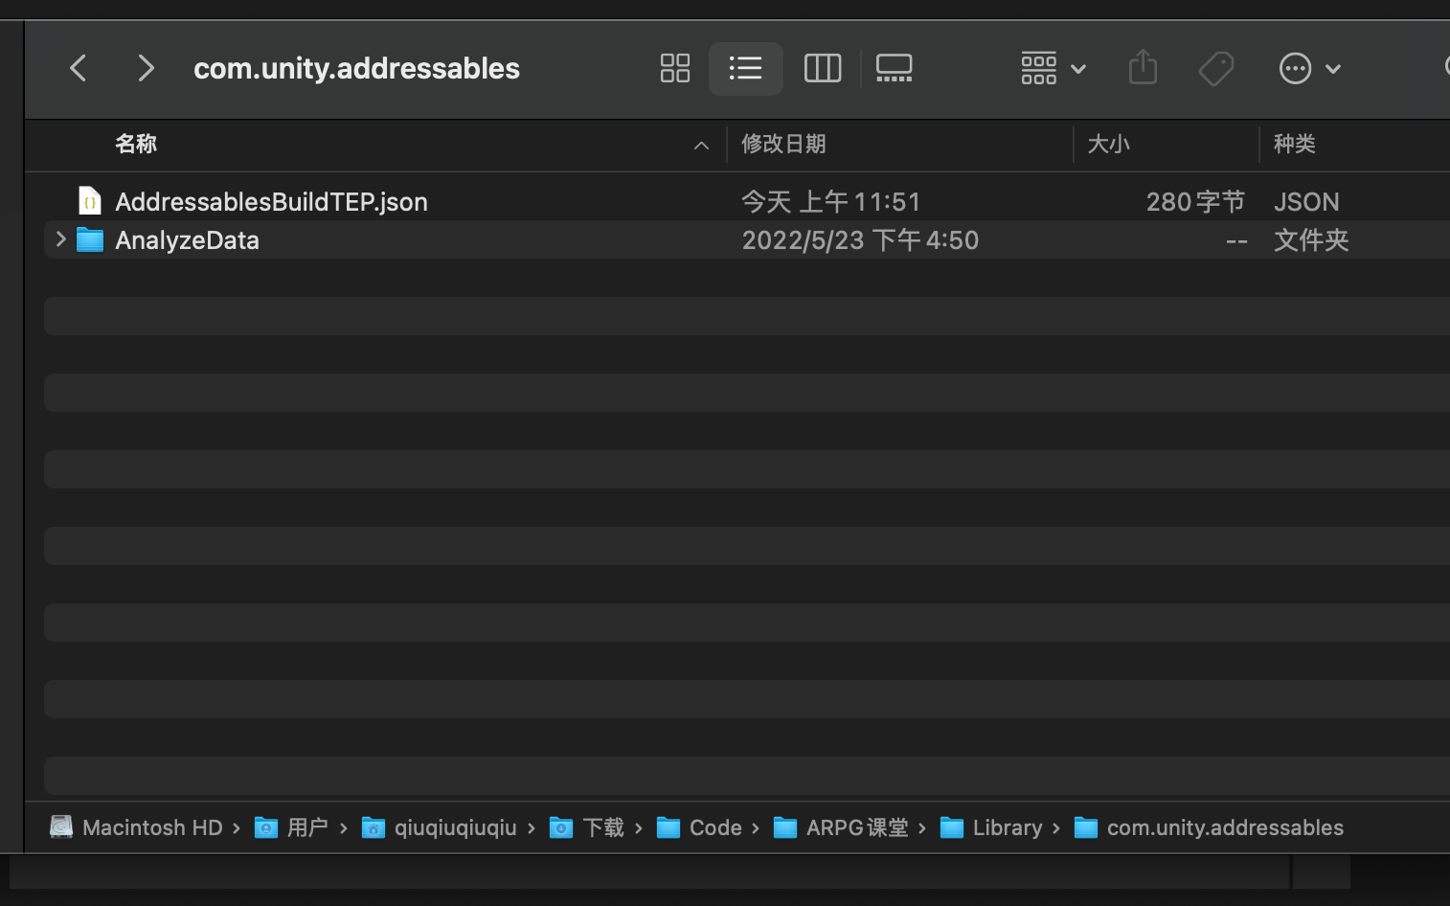Click the JSON kind cell

pyautogui.click(x=1306, y=202)
